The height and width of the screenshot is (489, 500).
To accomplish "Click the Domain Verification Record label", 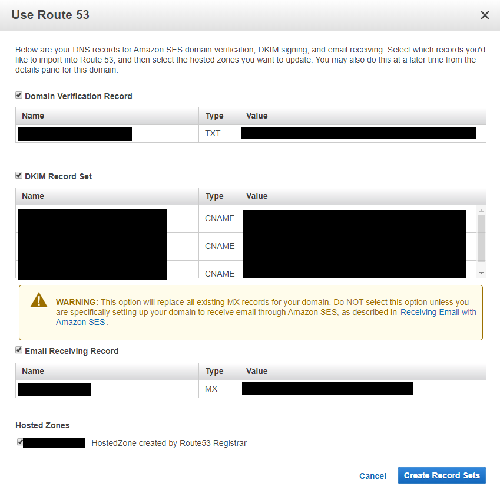I will [x=78, y=97].
